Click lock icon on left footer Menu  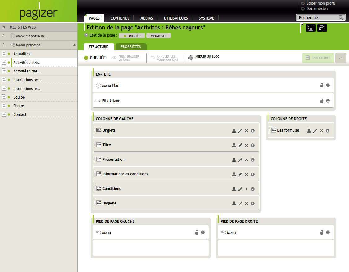pos(197,232)
